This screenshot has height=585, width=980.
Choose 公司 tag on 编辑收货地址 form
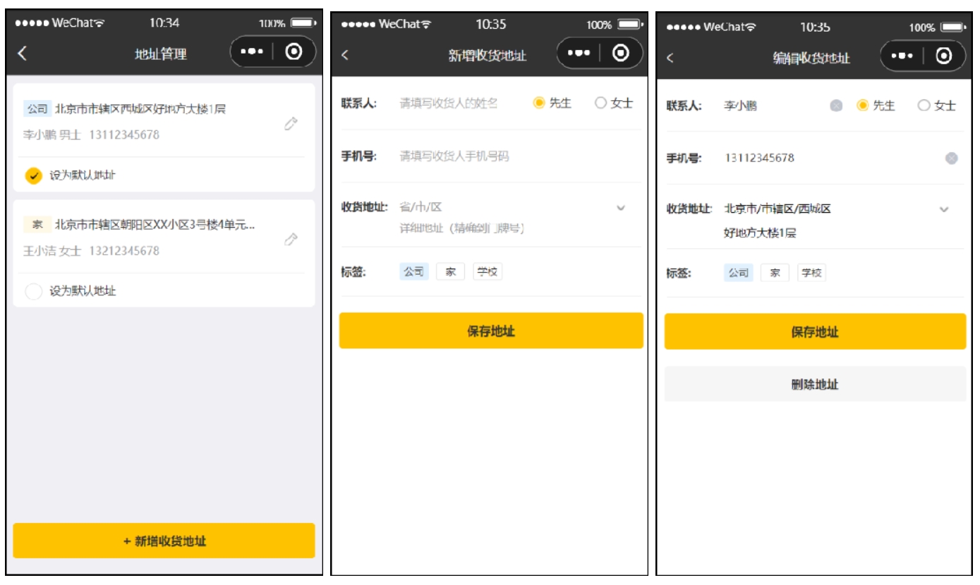739,273
